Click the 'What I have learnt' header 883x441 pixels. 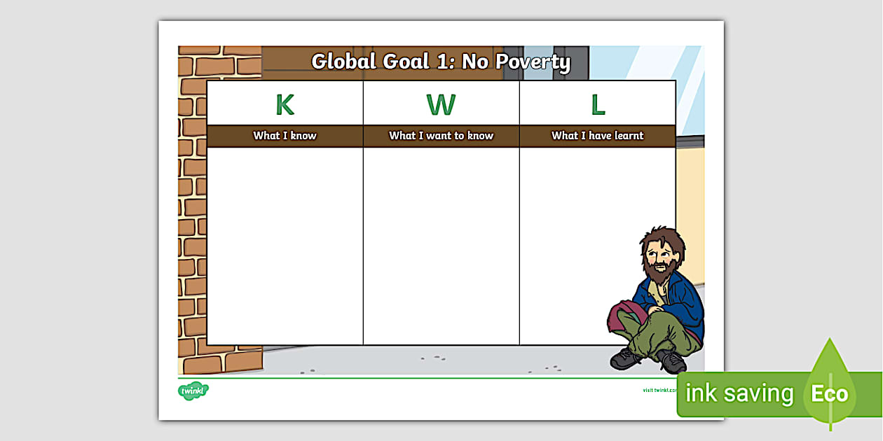click(598, 136)
